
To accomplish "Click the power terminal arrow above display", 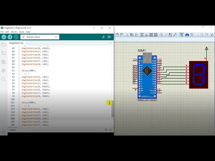I will coord(207,48).
